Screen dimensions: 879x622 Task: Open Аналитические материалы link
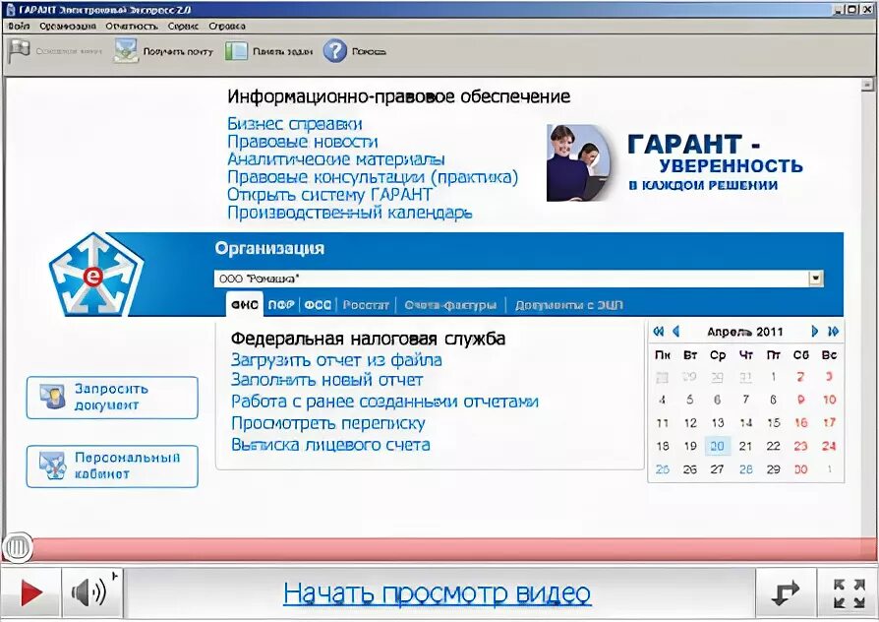pyautogui.click(x=336, y=159)
